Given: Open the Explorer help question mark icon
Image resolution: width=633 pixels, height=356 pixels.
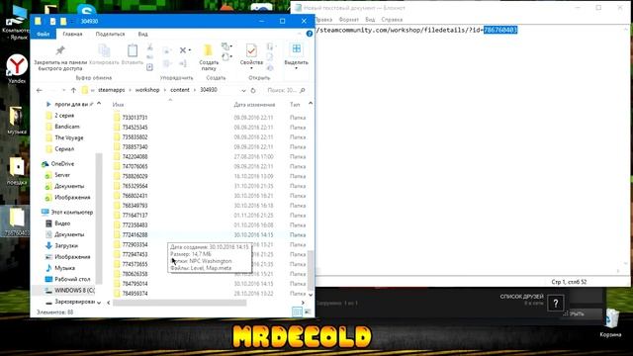Looking at the screenshot, I should [x=310, y=34].
